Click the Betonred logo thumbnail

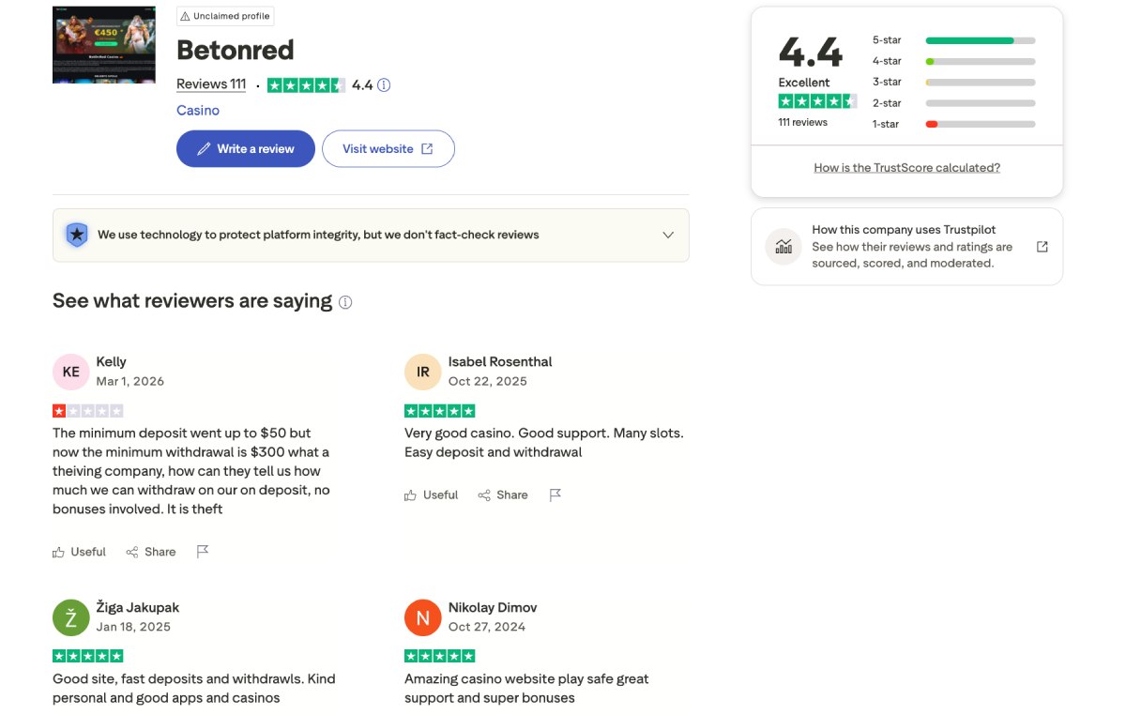(103, 44)
